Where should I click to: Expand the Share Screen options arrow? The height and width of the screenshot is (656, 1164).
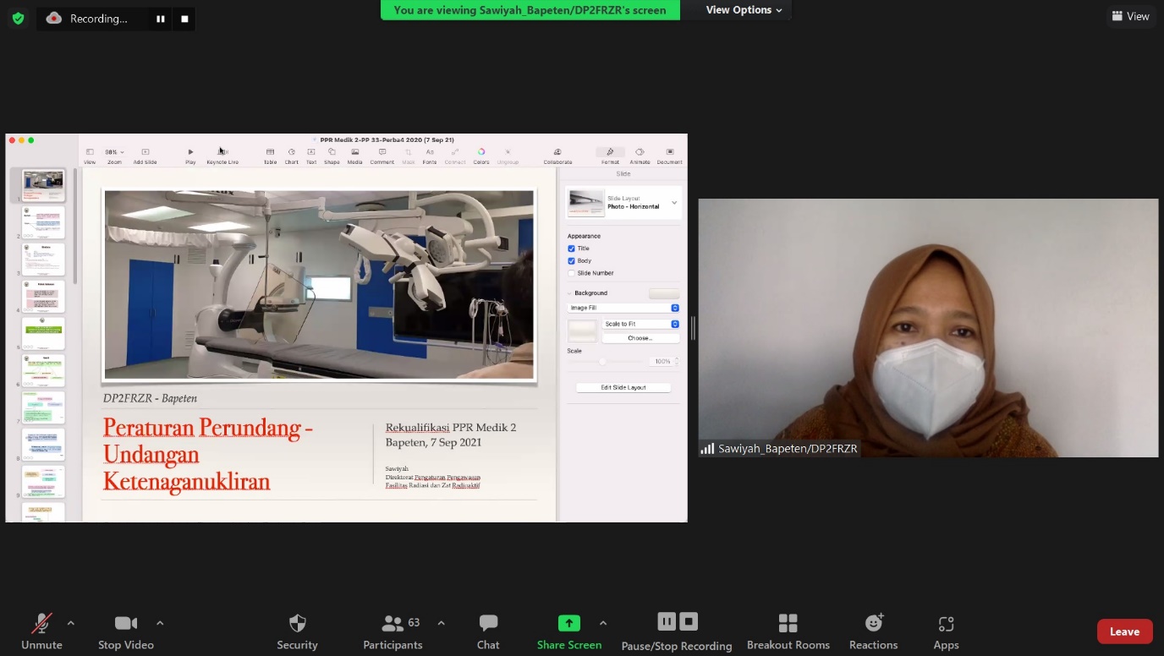pos(602,623)
